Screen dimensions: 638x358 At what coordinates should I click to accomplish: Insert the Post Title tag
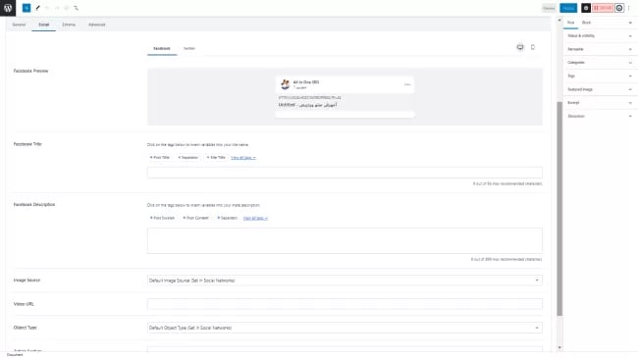click(159, 158)
